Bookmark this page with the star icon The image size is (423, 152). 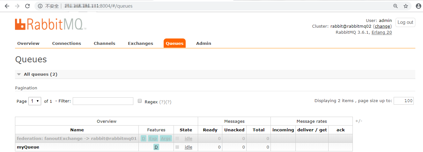point(406,6)
